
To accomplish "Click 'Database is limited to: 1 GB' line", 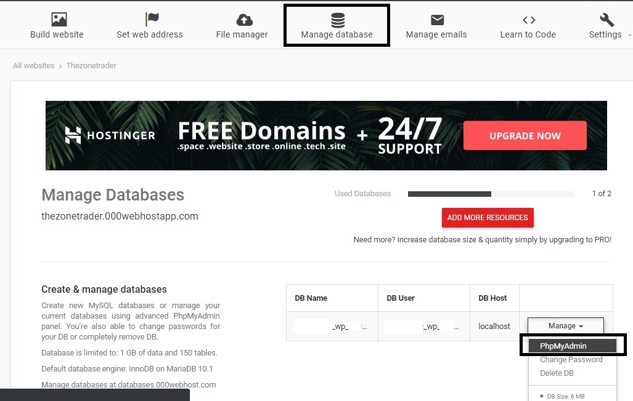I will click(129, 352).
